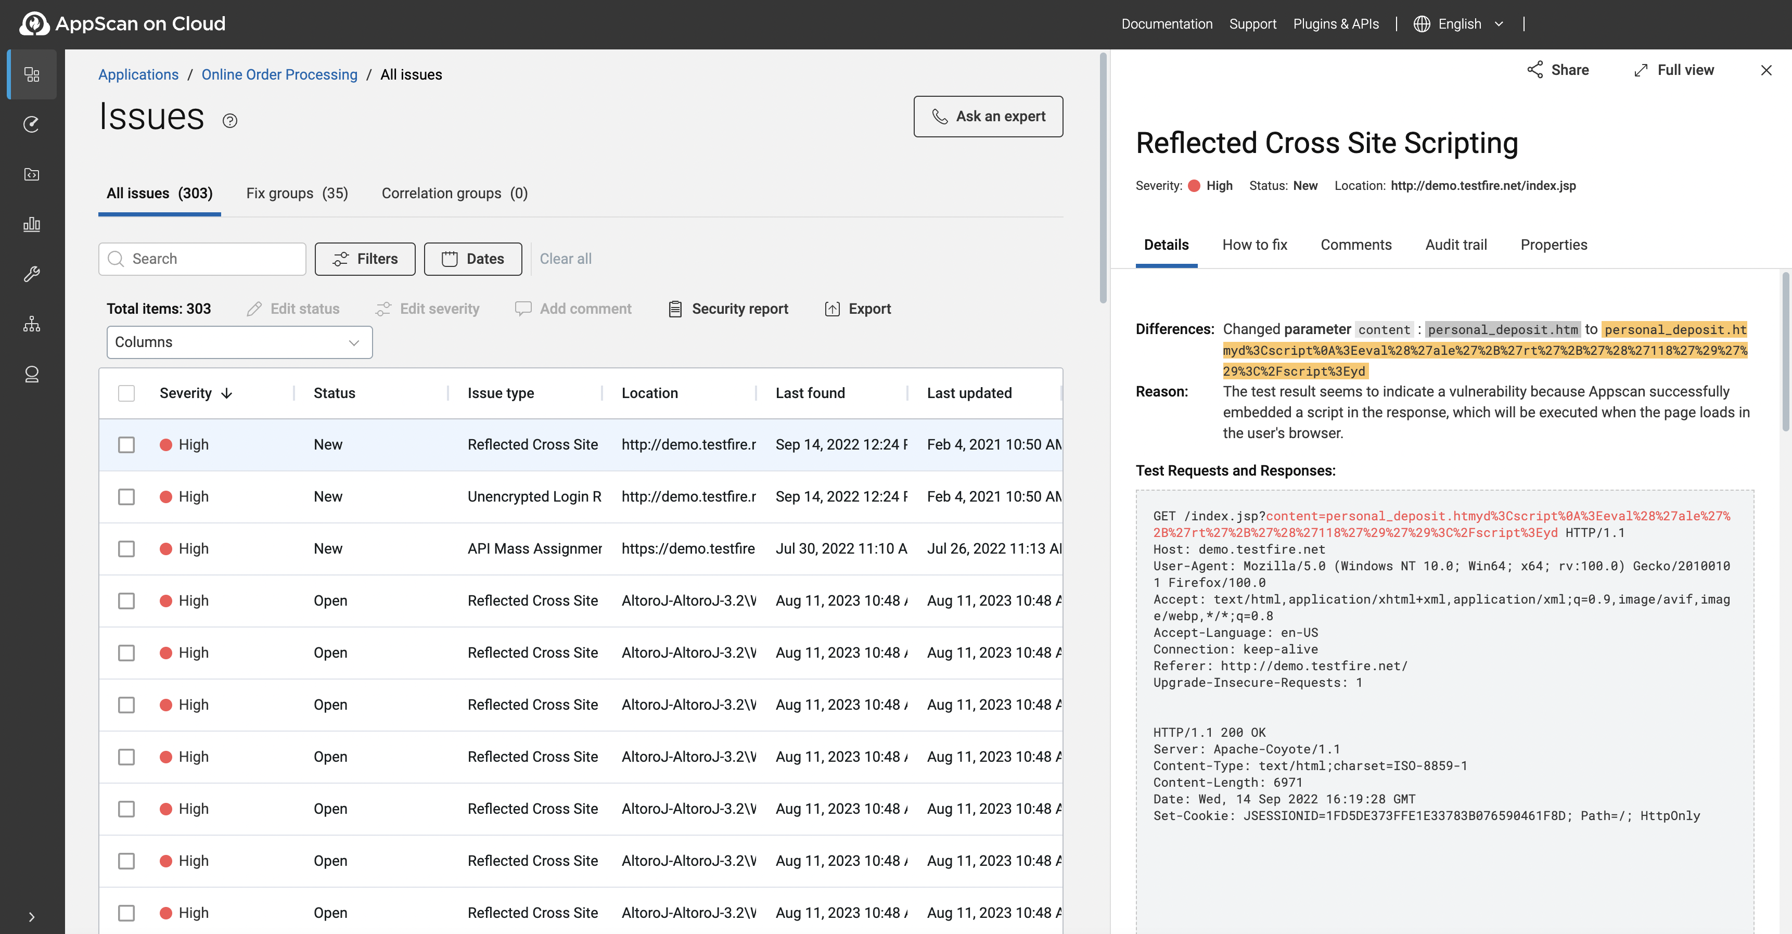This screenshot has width=1792, height=934.
Task: Open the Comments tab
Action: (x=1356, y=245)
